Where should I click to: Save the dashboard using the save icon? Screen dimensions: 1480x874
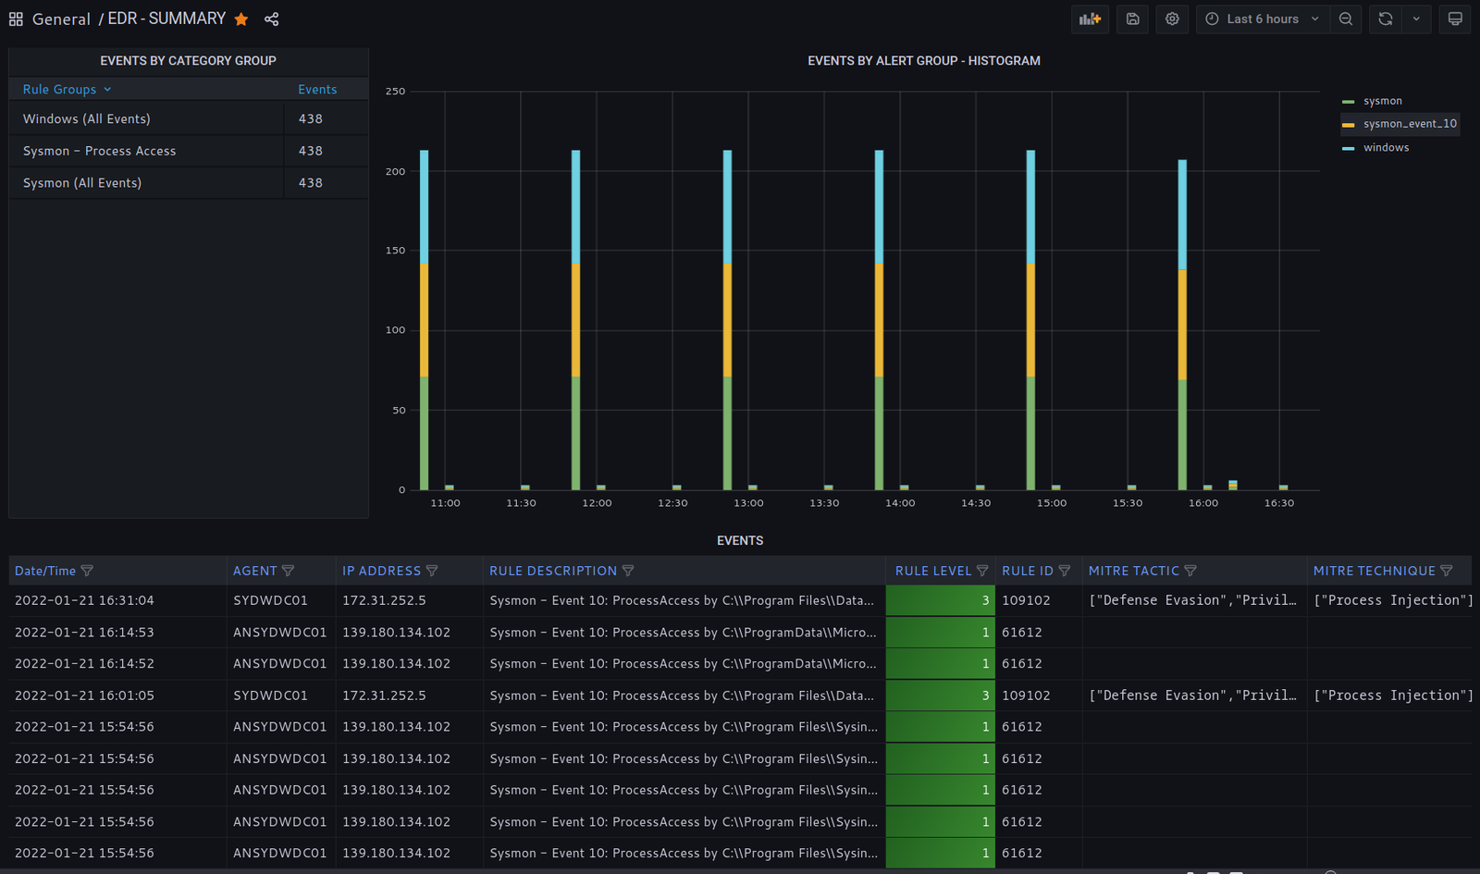[1132, 19]
